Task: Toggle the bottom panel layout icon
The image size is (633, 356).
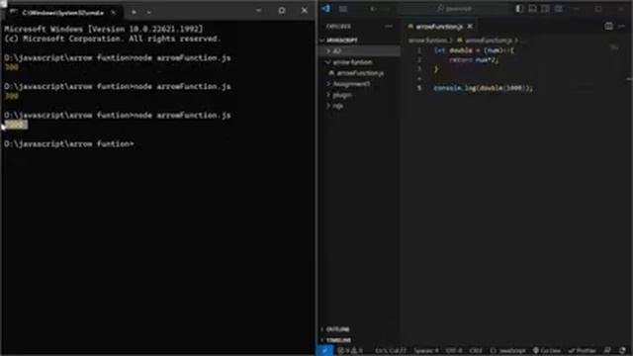Action: click(x=532, y=9)
